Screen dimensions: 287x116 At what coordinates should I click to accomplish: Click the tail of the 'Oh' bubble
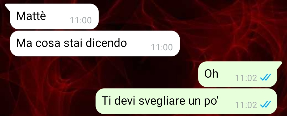[x=279, y=64]
